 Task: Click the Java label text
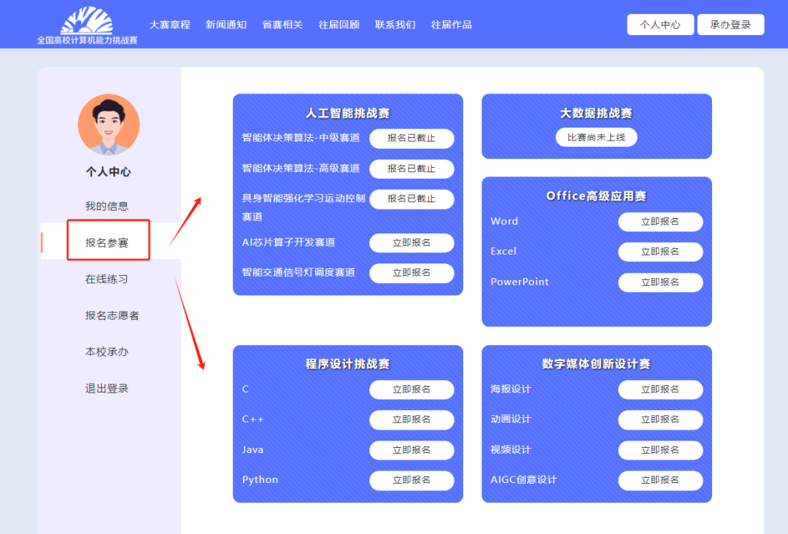252,449
